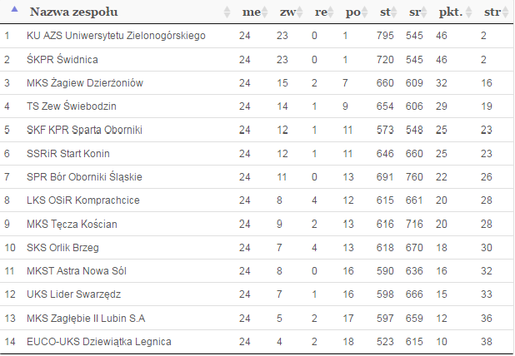This screenshot has height=356, width=515.
Task: Click the zw column sort arrows
Action: tap(299, 12)
